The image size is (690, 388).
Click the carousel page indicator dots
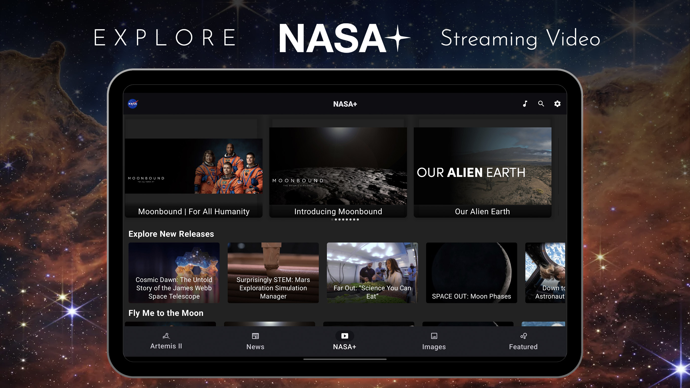click(345, 220)
